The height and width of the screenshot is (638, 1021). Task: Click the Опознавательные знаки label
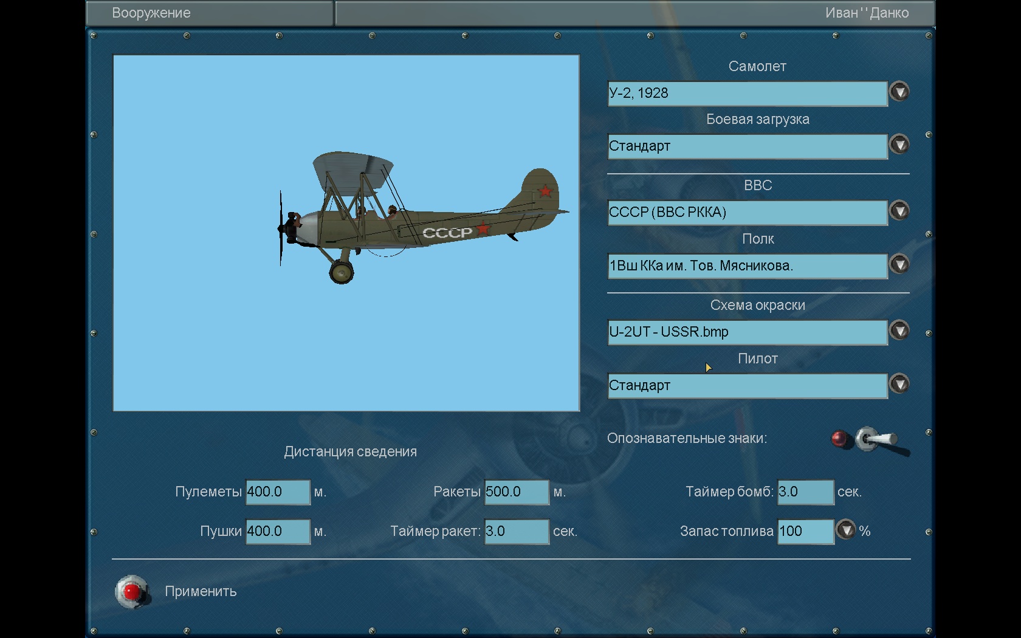pos(687,438)
